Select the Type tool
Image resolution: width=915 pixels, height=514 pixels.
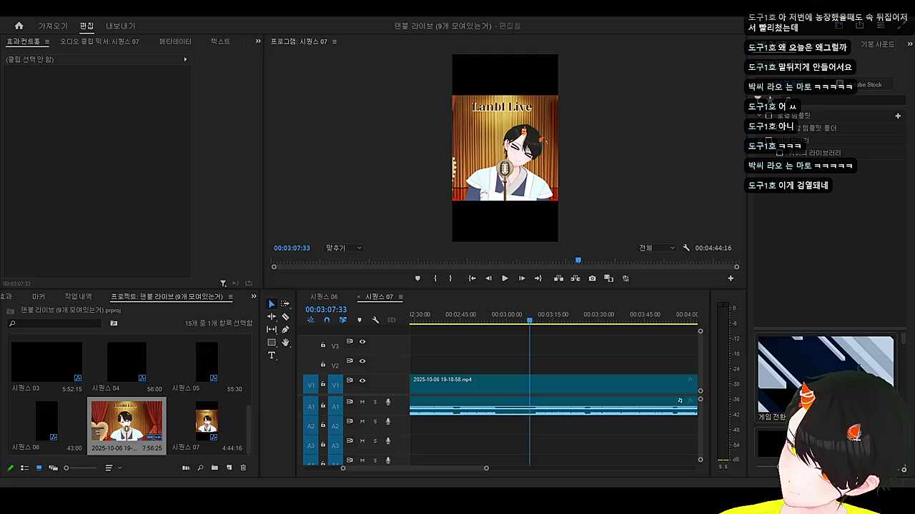point(272,356)
